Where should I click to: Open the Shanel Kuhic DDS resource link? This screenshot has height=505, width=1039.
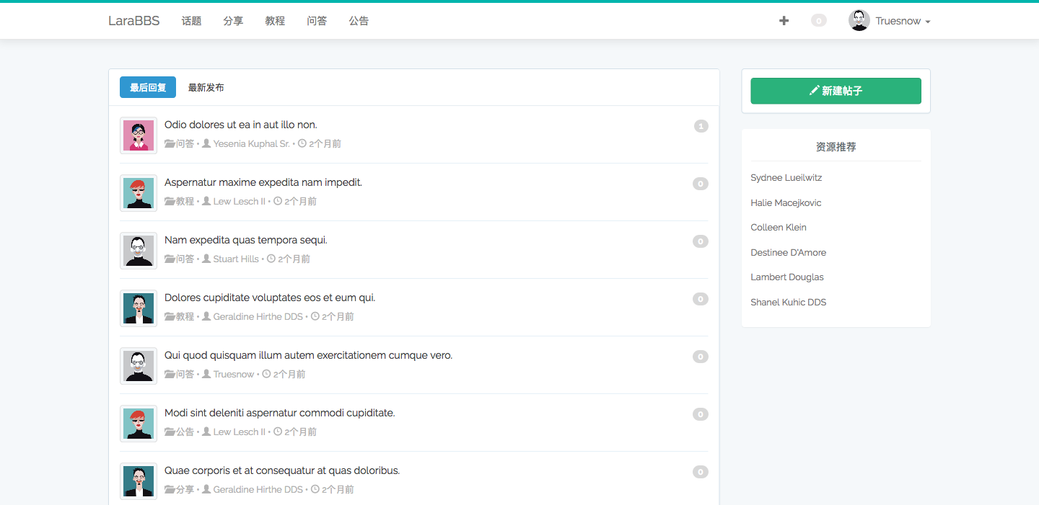788,303
